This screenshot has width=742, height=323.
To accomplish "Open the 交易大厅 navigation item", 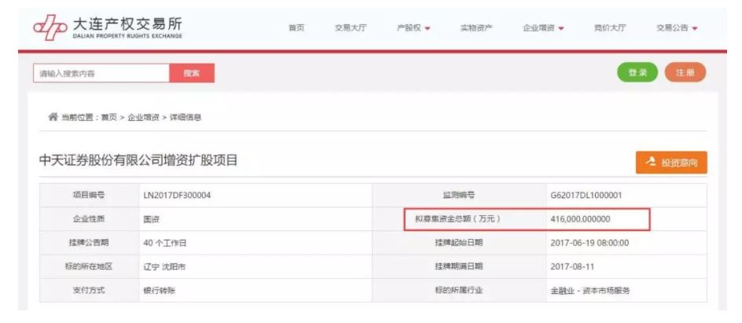I will tap(351, 28).
